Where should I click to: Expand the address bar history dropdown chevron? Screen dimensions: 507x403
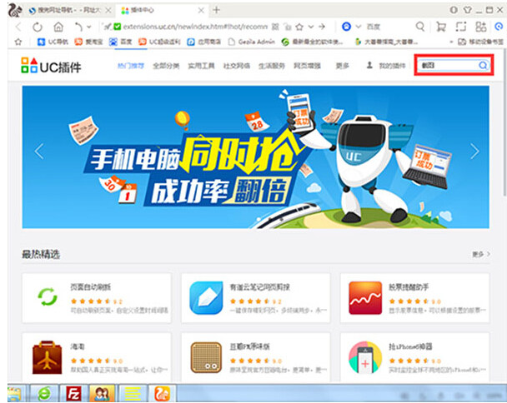(311, 27)
